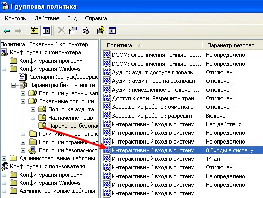Click the policy icon of Доступ к сети row
263x198 pixels.
[x=107, y=98]
